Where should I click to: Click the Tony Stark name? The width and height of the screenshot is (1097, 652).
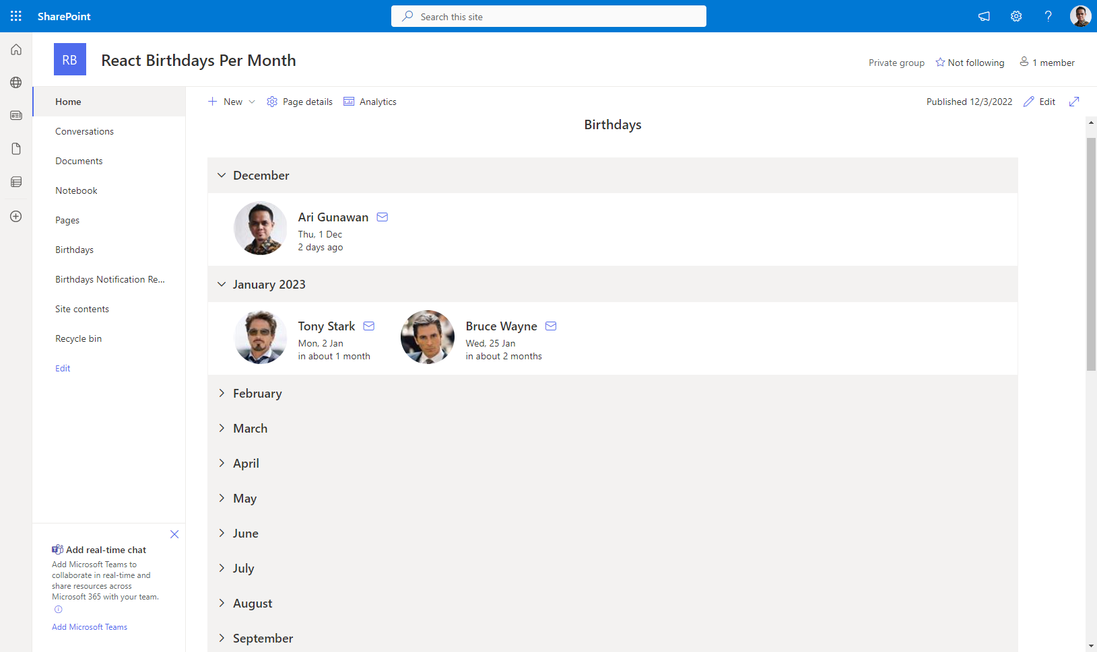327,326
